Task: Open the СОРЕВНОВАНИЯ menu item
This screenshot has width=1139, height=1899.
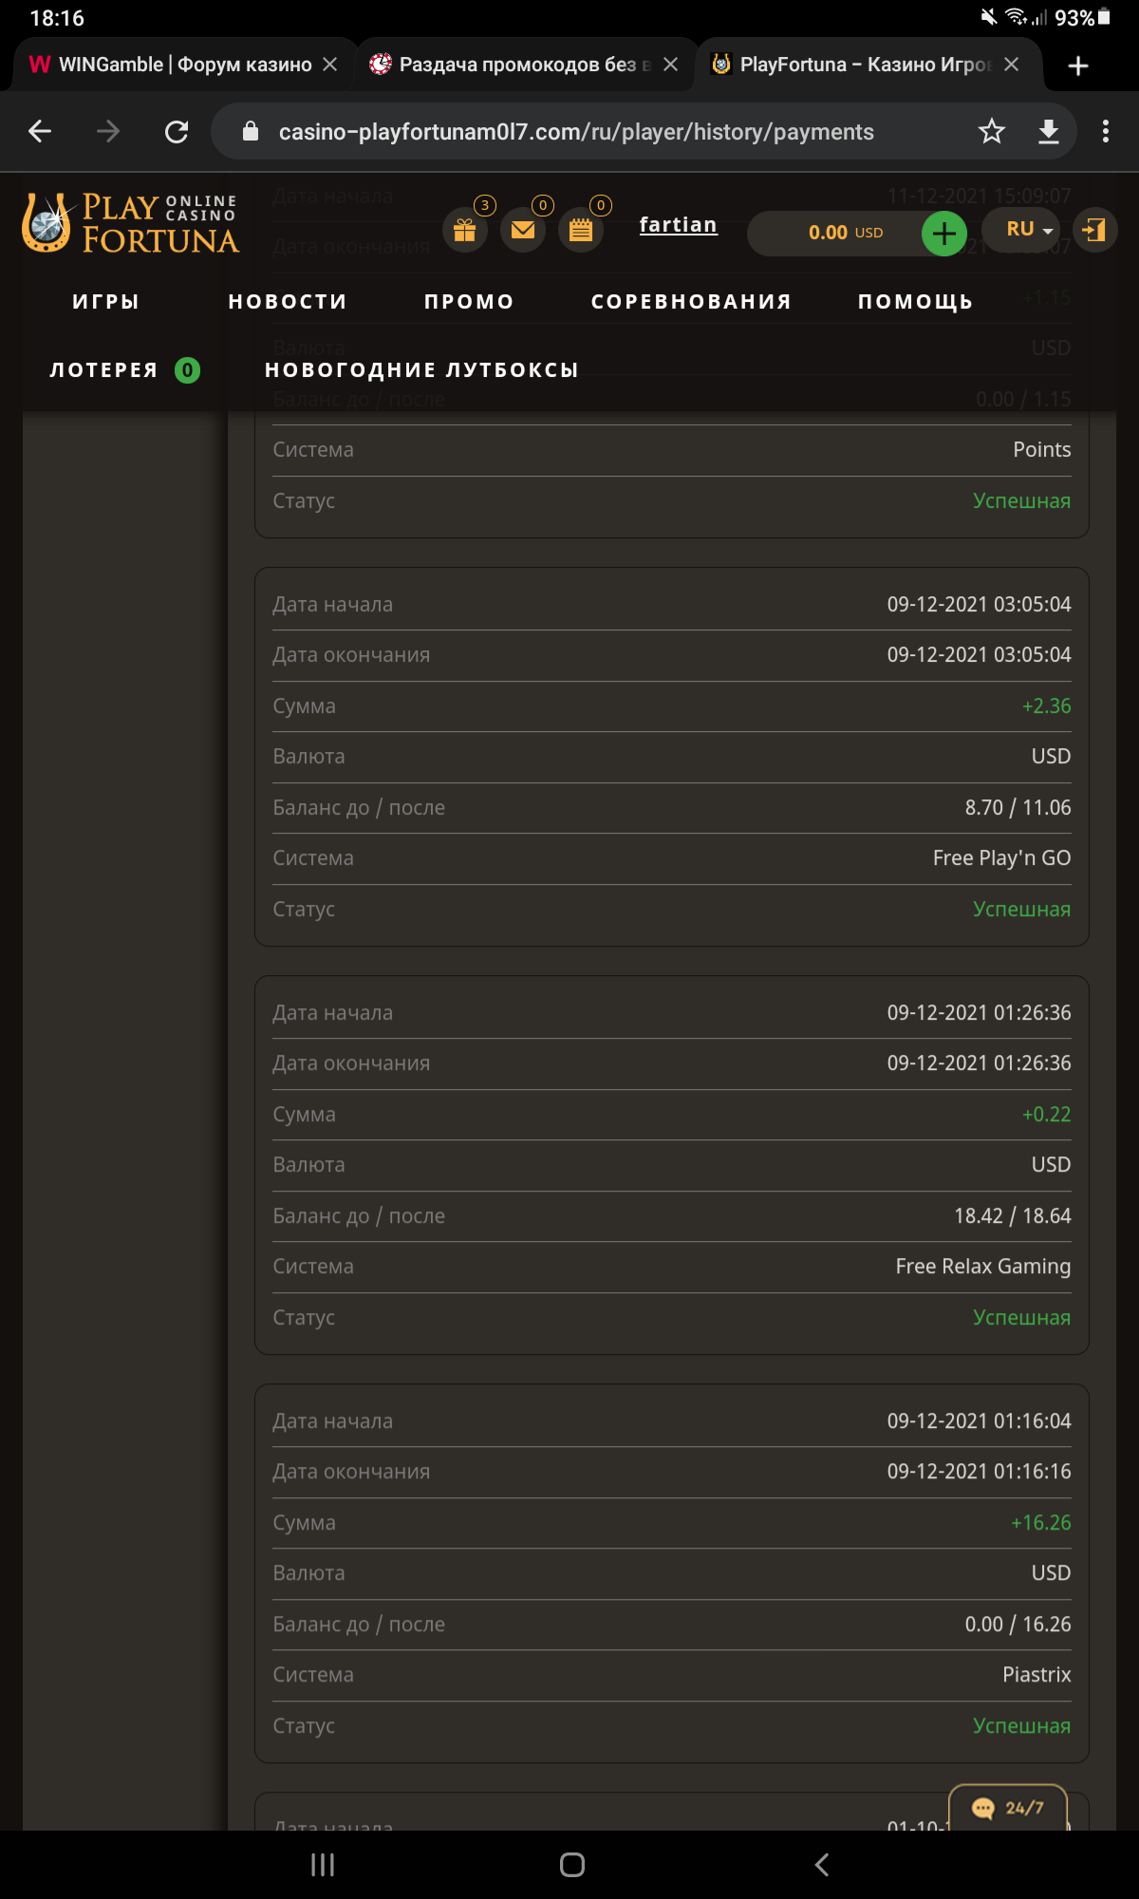Action: tap(691, 302)
